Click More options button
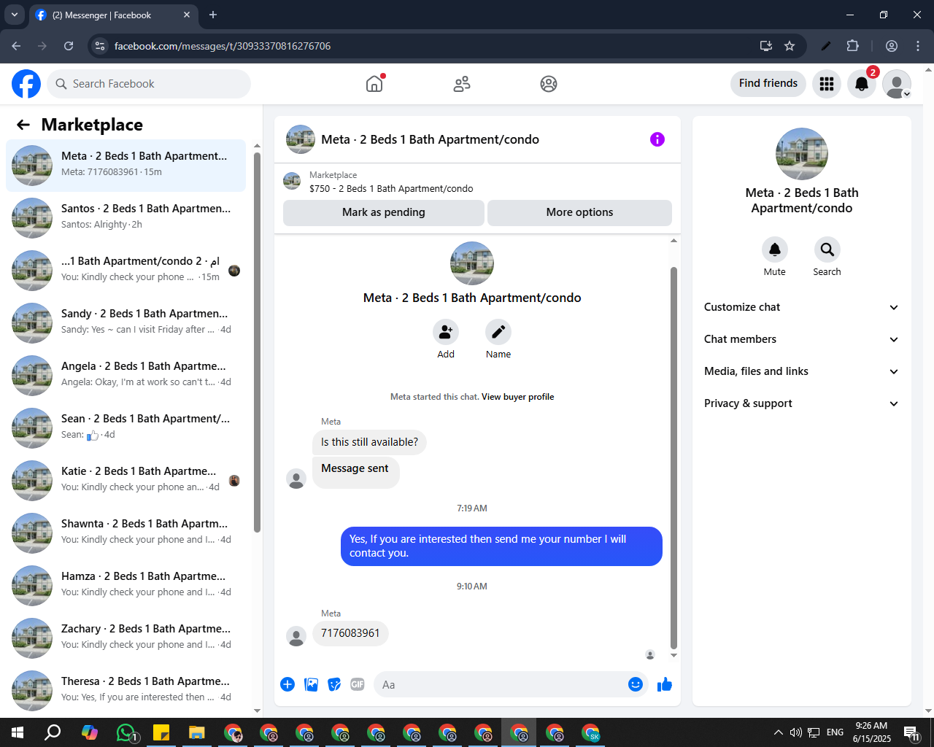Image resolution: width=934 pixels, height=747 pixels. coord(579,212)
